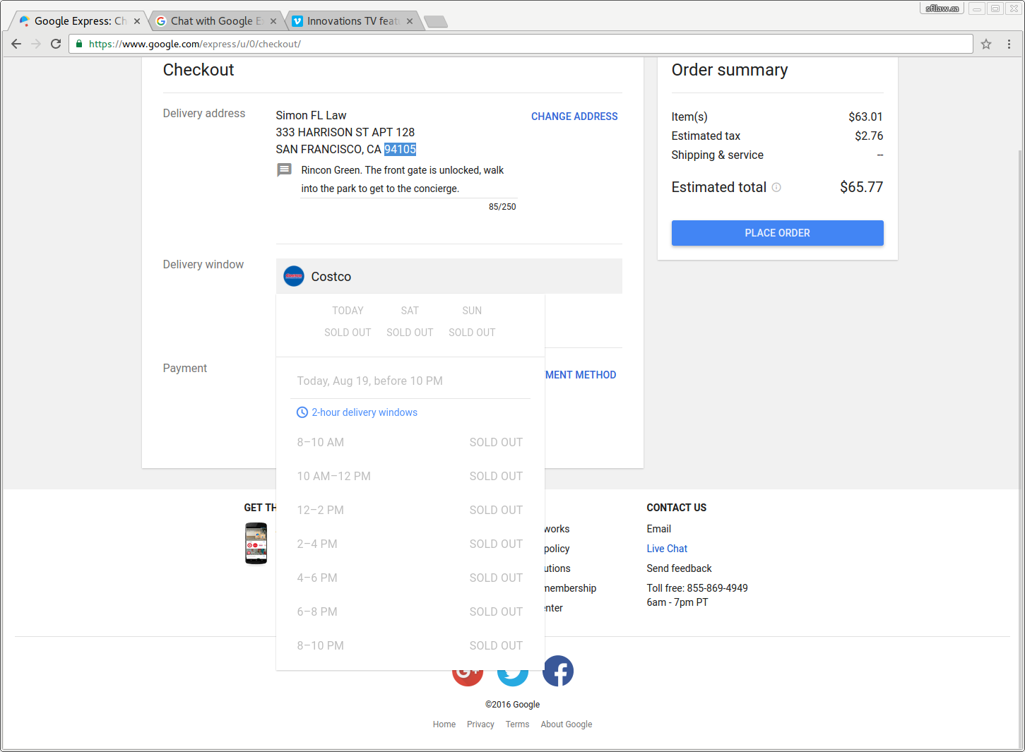The image size is (1025, 752).
Task: Click the Estimated total amount $65.77
Action: (x=861, y=187)
